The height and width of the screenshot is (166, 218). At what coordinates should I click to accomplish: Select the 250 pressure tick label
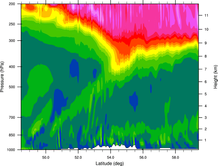coord(12,24)
